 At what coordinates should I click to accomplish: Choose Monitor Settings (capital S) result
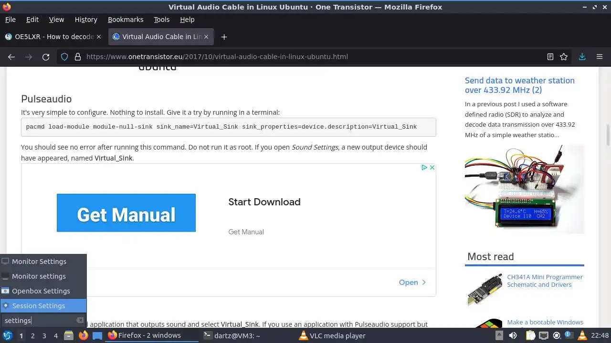(x=43, y=262)
